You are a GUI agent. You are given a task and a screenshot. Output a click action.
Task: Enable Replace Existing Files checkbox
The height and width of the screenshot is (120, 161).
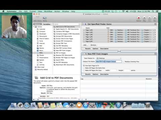pyautogui.click(x=124, y=62)
